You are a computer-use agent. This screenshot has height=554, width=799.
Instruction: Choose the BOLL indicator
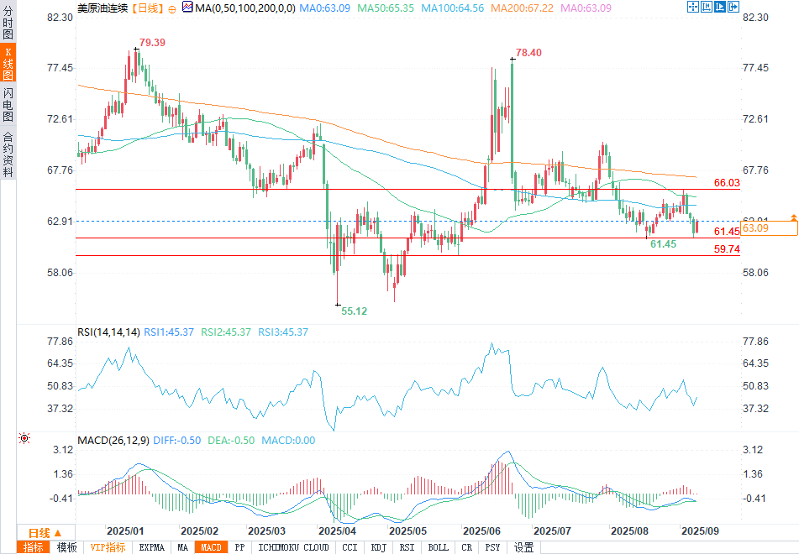click(439, 547)
